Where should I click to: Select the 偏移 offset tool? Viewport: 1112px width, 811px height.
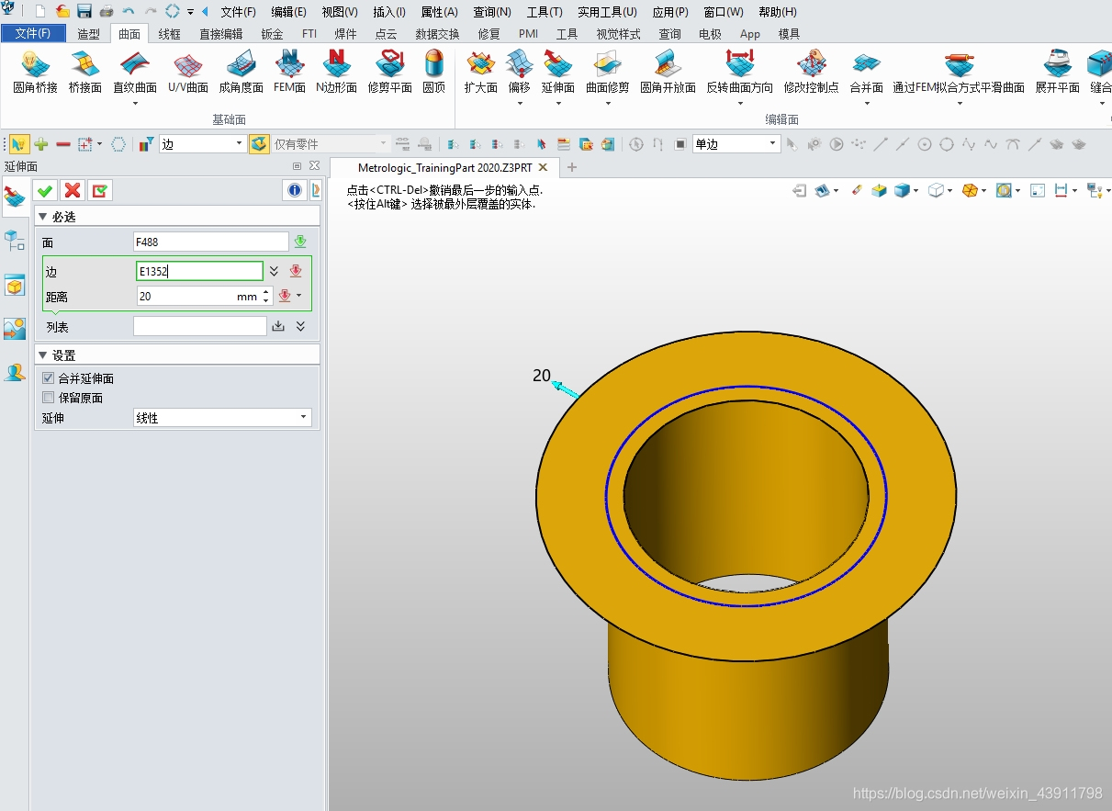point(519,73)
